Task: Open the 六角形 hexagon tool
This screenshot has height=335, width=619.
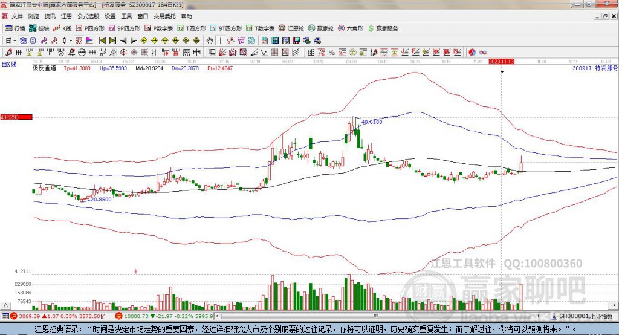Action: pyautogui.click(x=351, y=28)
